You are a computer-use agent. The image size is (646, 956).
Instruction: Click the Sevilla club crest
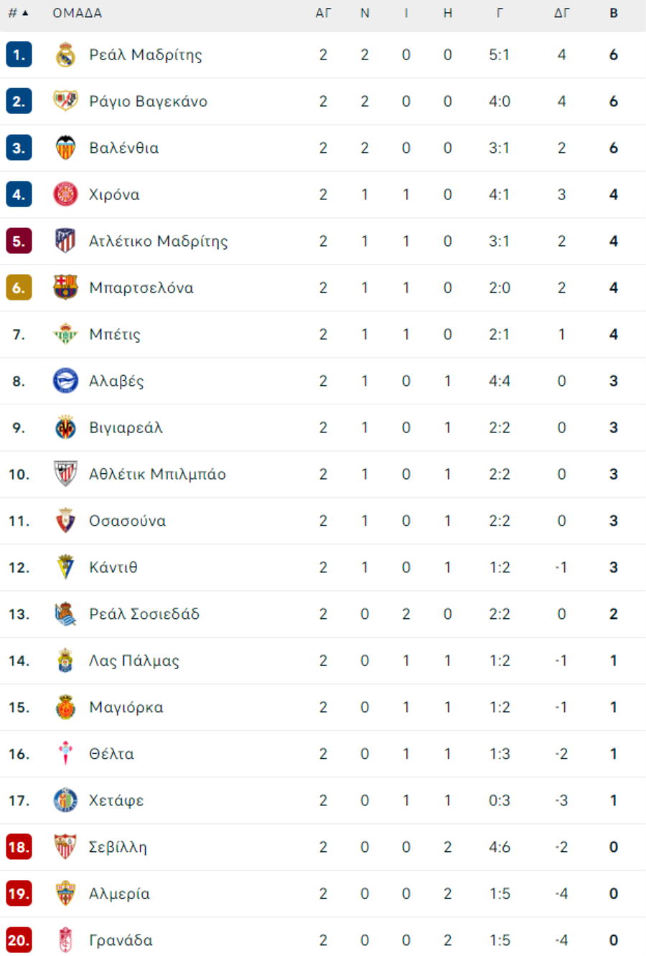65,847
